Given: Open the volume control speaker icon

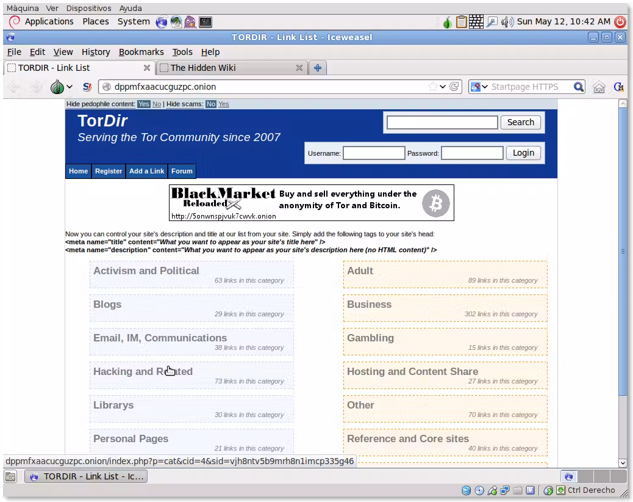Looking at the screenshot, I should 507,22.
